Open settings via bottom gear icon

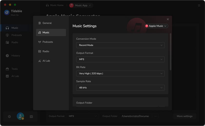[x=9, y=117]
